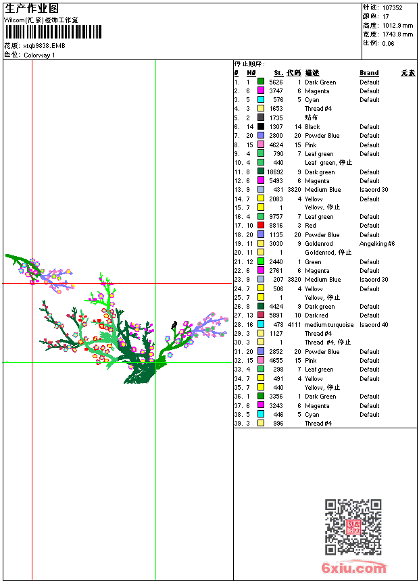
Task: Click medium turquoise description in row 28
Action: click(329, 325)
